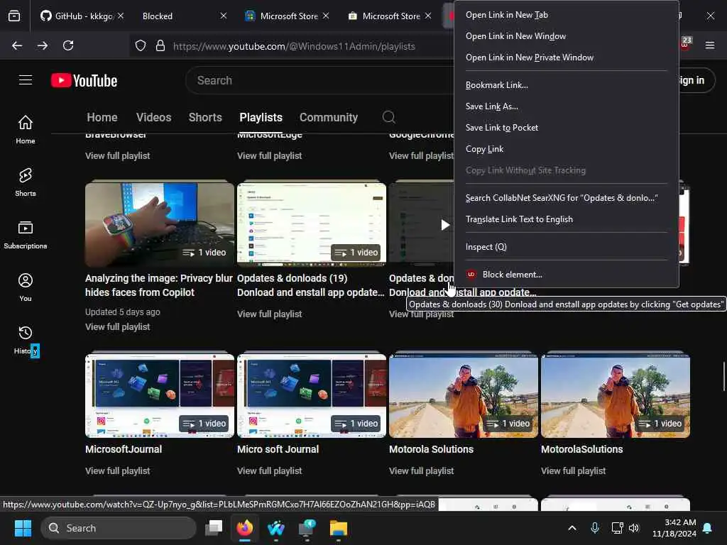
Task: Open the MicrosoftJournal playlist thumbnail
Action: point(160,396)
